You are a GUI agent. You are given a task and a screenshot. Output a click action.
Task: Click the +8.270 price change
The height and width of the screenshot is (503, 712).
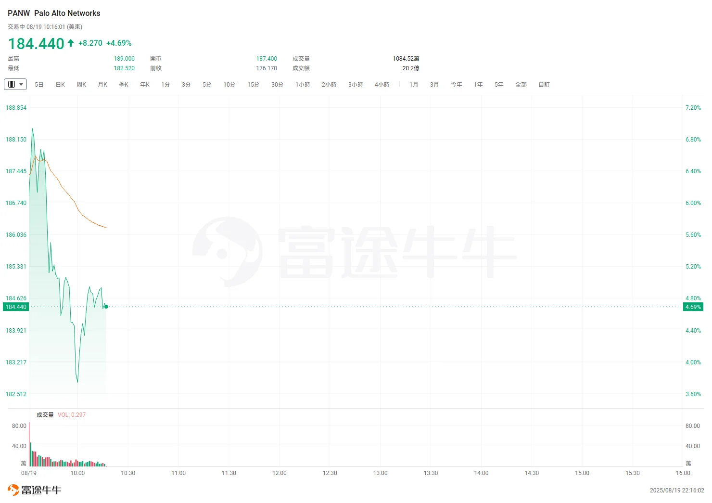click(x=90, y=43)
